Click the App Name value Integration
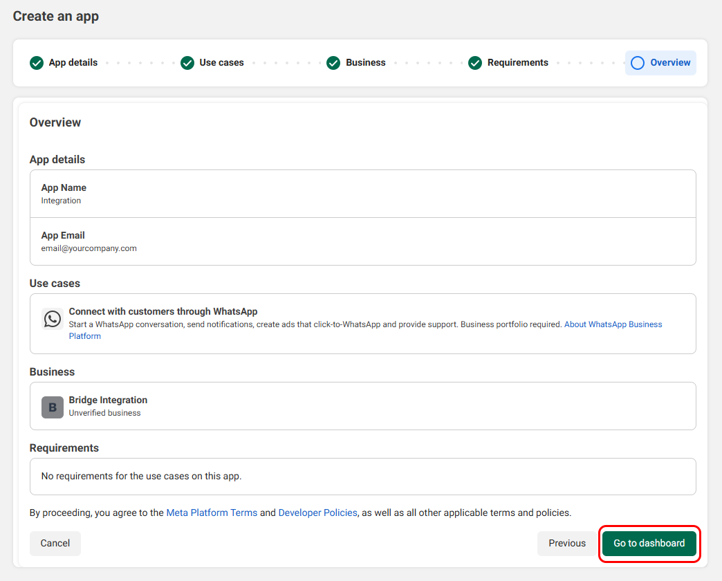This screenshot has width=722, height=581. 61,201
